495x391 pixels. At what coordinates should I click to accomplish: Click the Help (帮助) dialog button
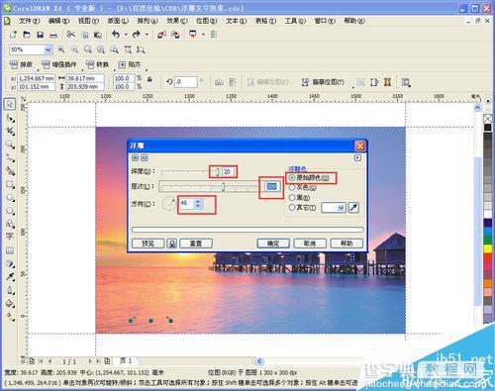tap(346, 244)
